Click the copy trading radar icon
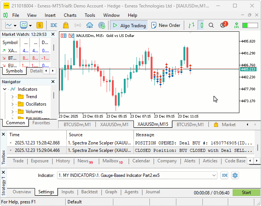Viewport: 261px width, 206px height. coord(102,25)
